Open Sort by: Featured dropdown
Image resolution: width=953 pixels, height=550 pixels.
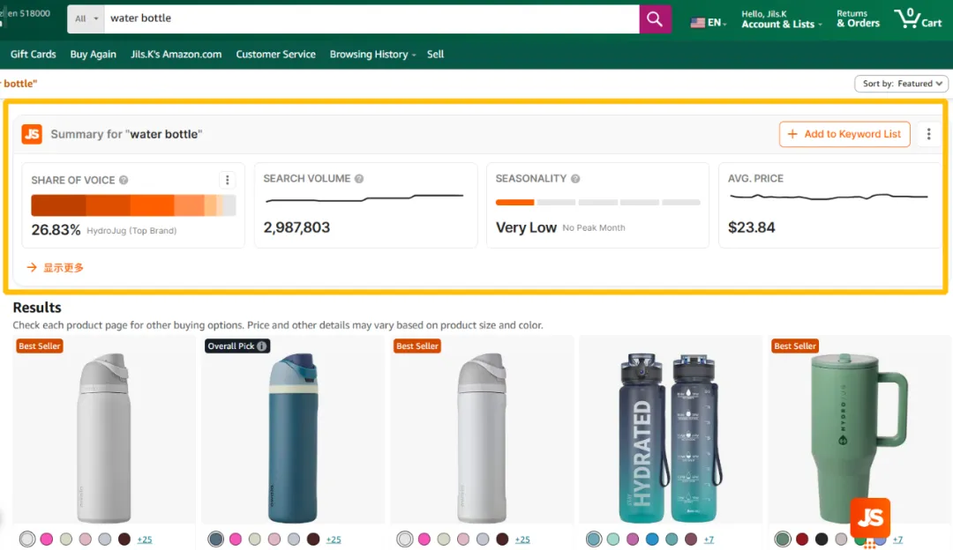coord(901,84)
